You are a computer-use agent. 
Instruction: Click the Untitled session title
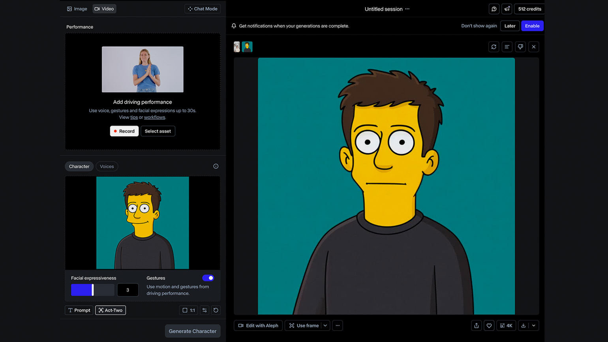tap(383, 9)
